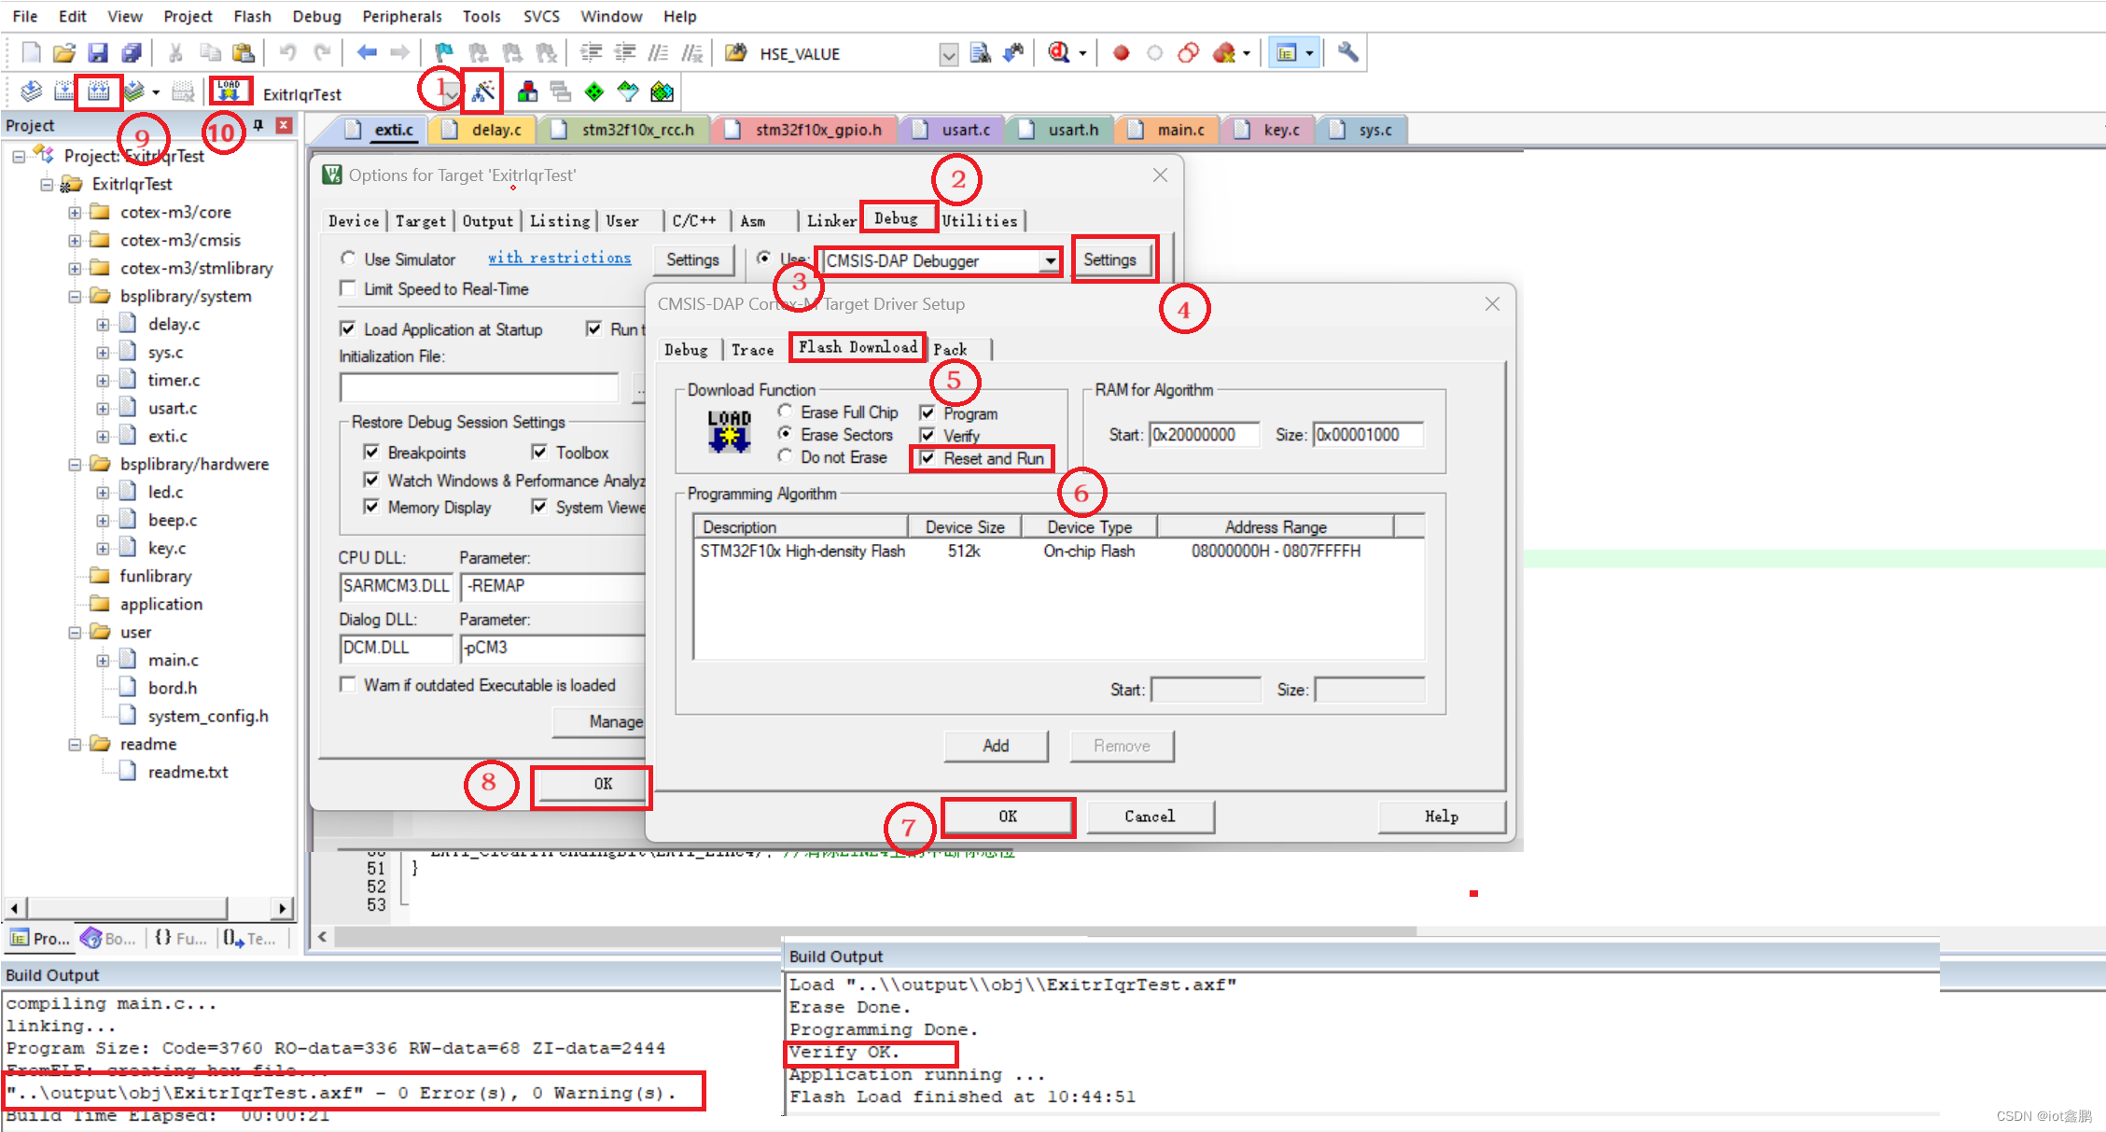Save the current file with the floppy icon
Screen dimensions: 2106x1132
(x=98, y=53)
